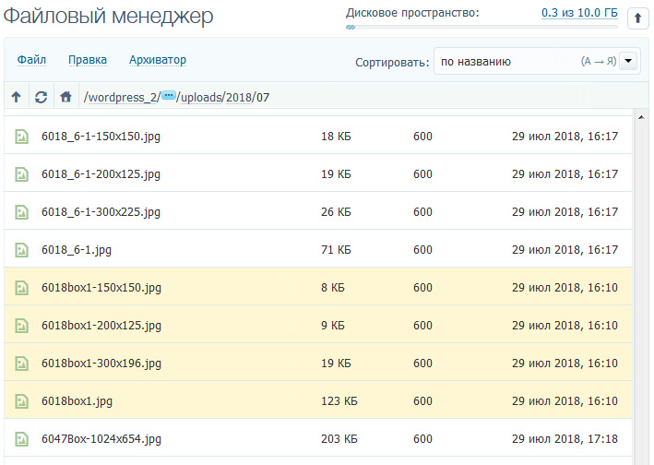Select file 6018_6-1-300x225.jpg
This screenshot has height=465, width=654.
[318, 211]
